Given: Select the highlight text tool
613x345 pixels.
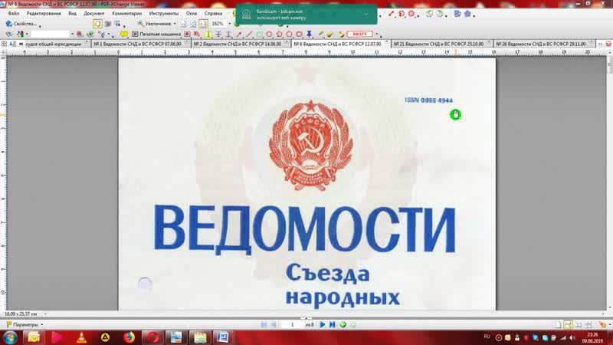Looking at the screenshot, I should point(208,34).
